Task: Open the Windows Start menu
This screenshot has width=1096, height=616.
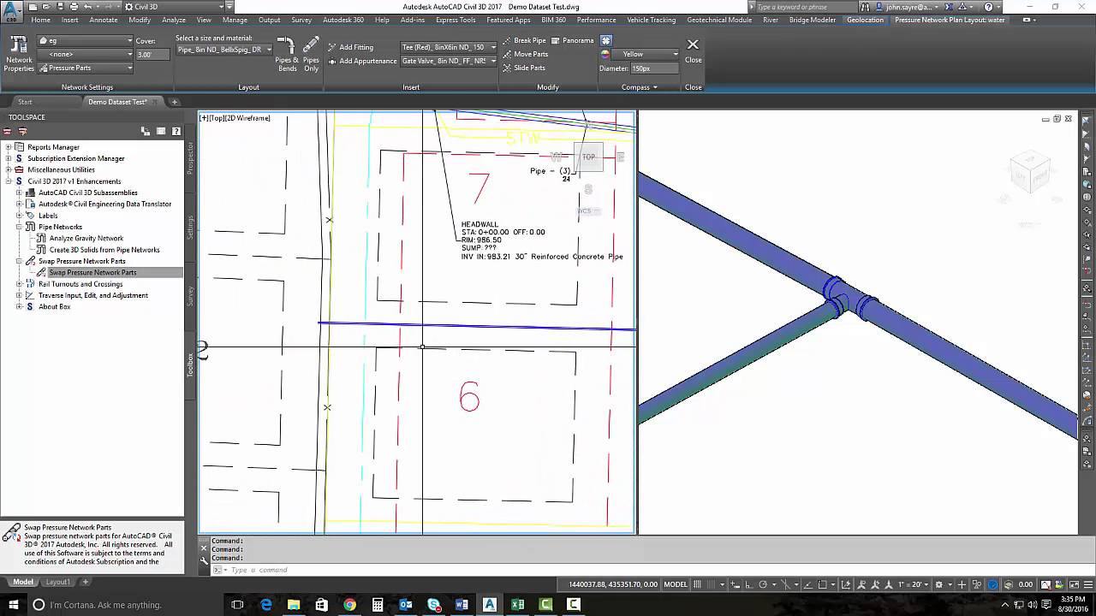Action: [x=13, y=605]
